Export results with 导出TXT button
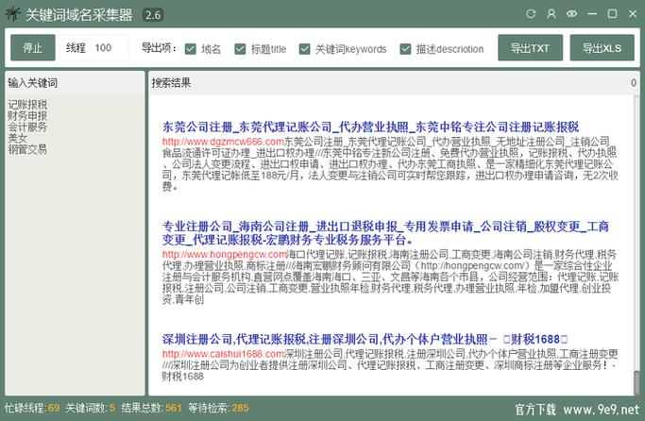The height and width of the screenshot is (421, 645). tap(530, 48)
